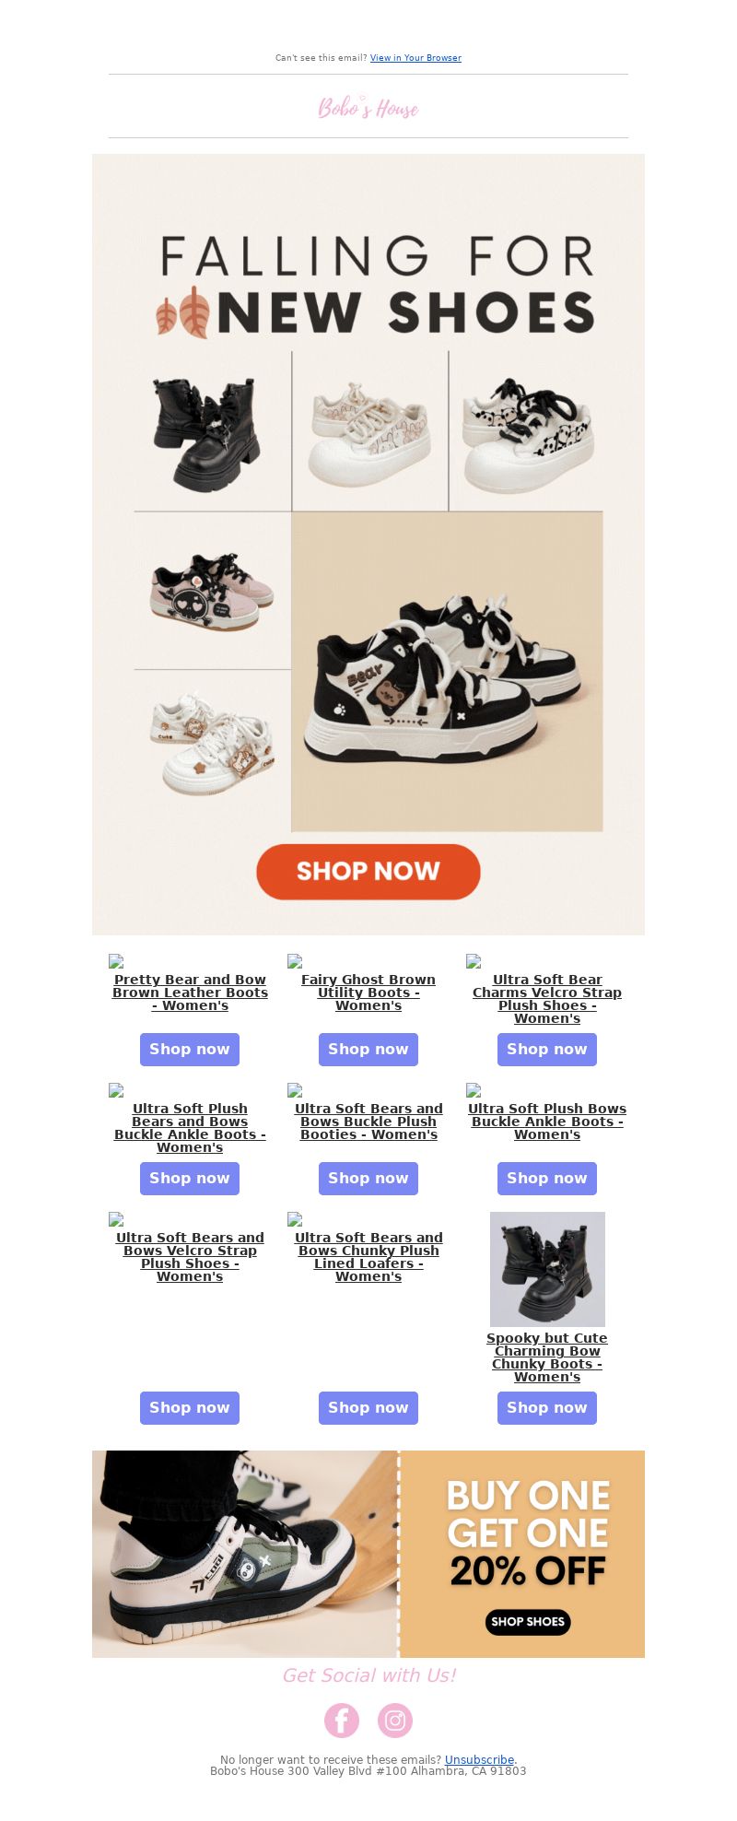The width and height of the screenshot is (737, 1821).
Task: Click the orange SHOP NOW banner button
Action: point(368,872)
